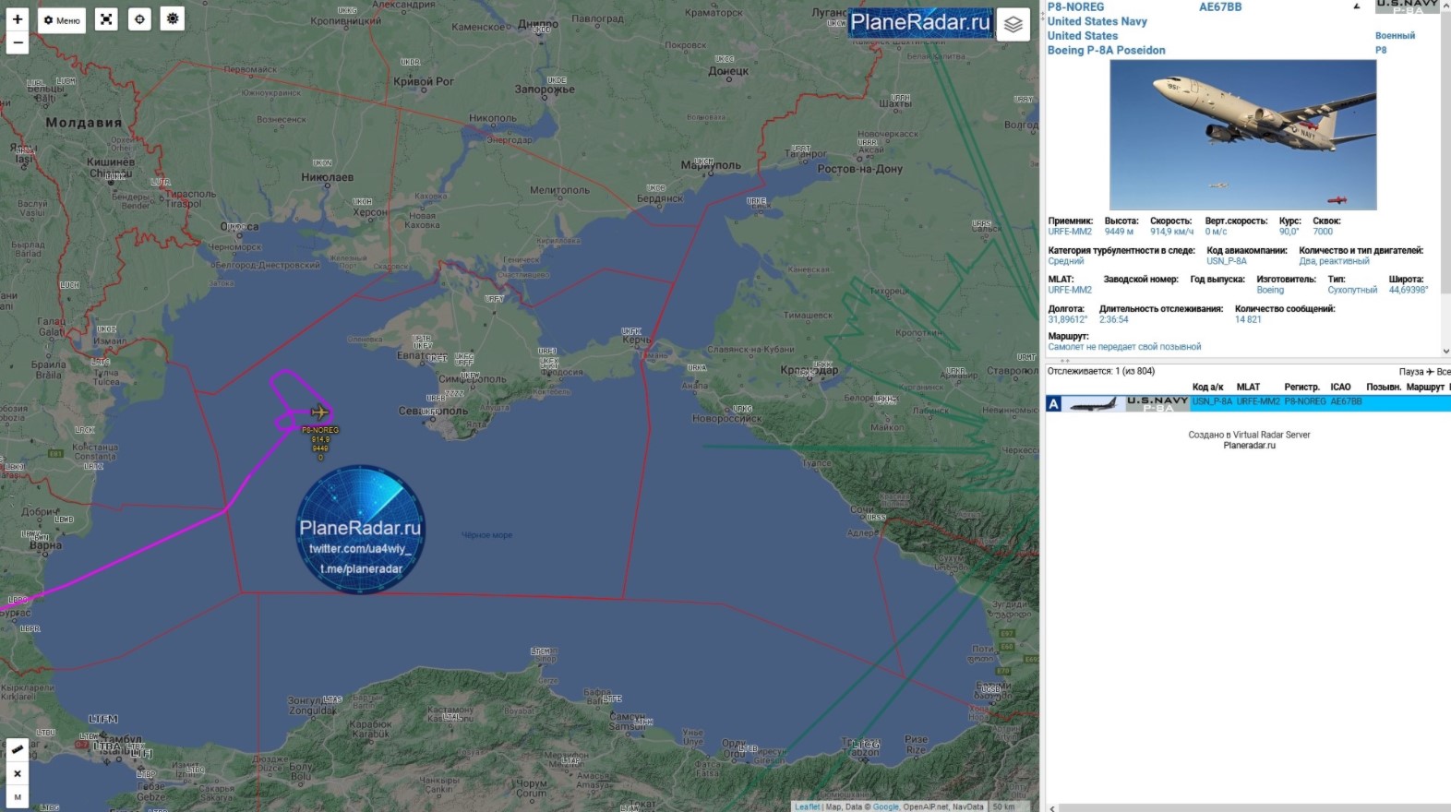The width and height of the screenshot is (1451, 812).
Task: Sort list by Регистр. column
Action: 1301,388
